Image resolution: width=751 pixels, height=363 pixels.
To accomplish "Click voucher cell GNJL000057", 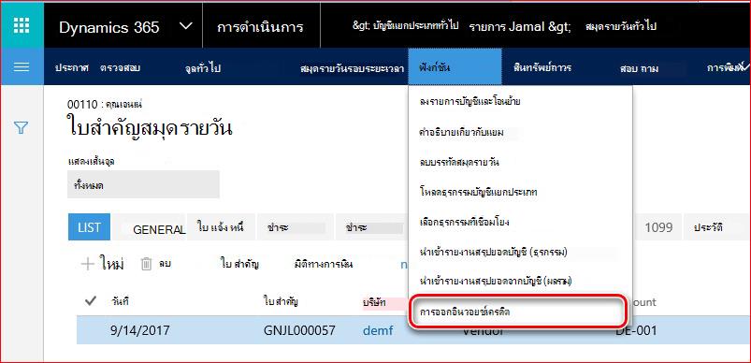I will point(299,330).
